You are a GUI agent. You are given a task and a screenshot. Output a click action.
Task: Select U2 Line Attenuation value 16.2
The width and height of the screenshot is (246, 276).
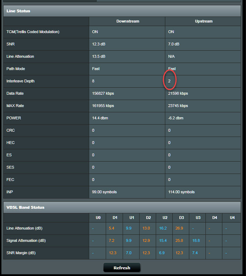(x=163, y=228)
